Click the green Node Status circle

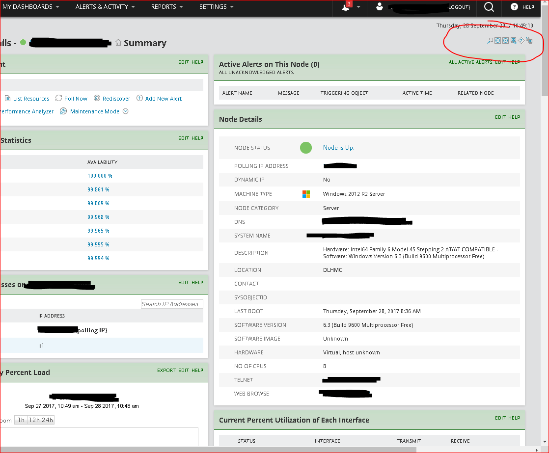(305, 148)
